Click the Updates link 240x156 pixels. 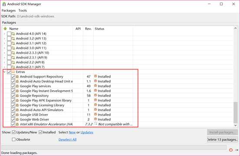[x=87, y=132]
